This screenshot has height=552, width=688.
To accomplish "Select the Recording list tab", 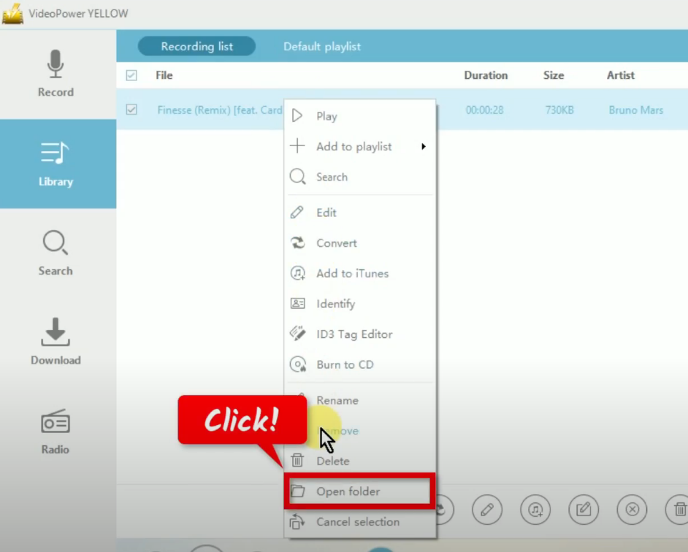I will point(196,47).
